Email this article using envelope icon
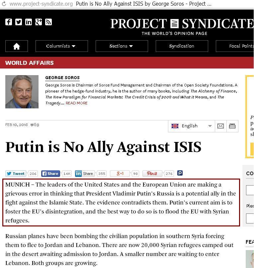The image size is (254, 268). (x=220, y=126)
